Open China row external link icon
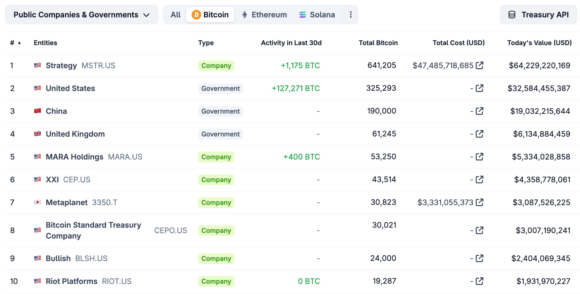This screenshot has width=580, height=294. [479, 111]
